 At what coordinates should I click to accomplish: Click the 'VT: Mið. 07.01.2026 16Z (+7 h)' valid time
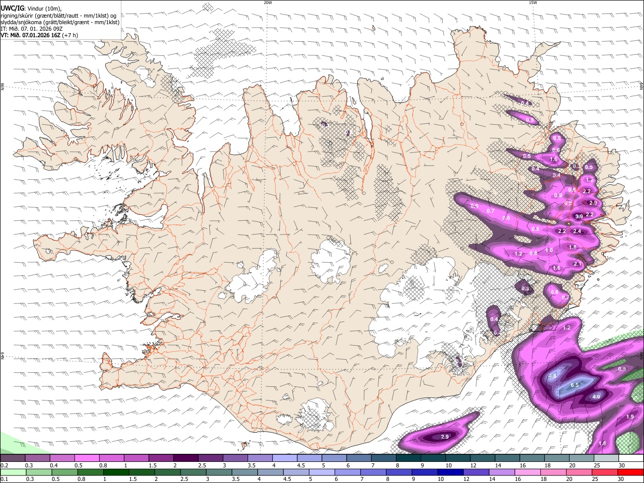(x=39, y=35)
